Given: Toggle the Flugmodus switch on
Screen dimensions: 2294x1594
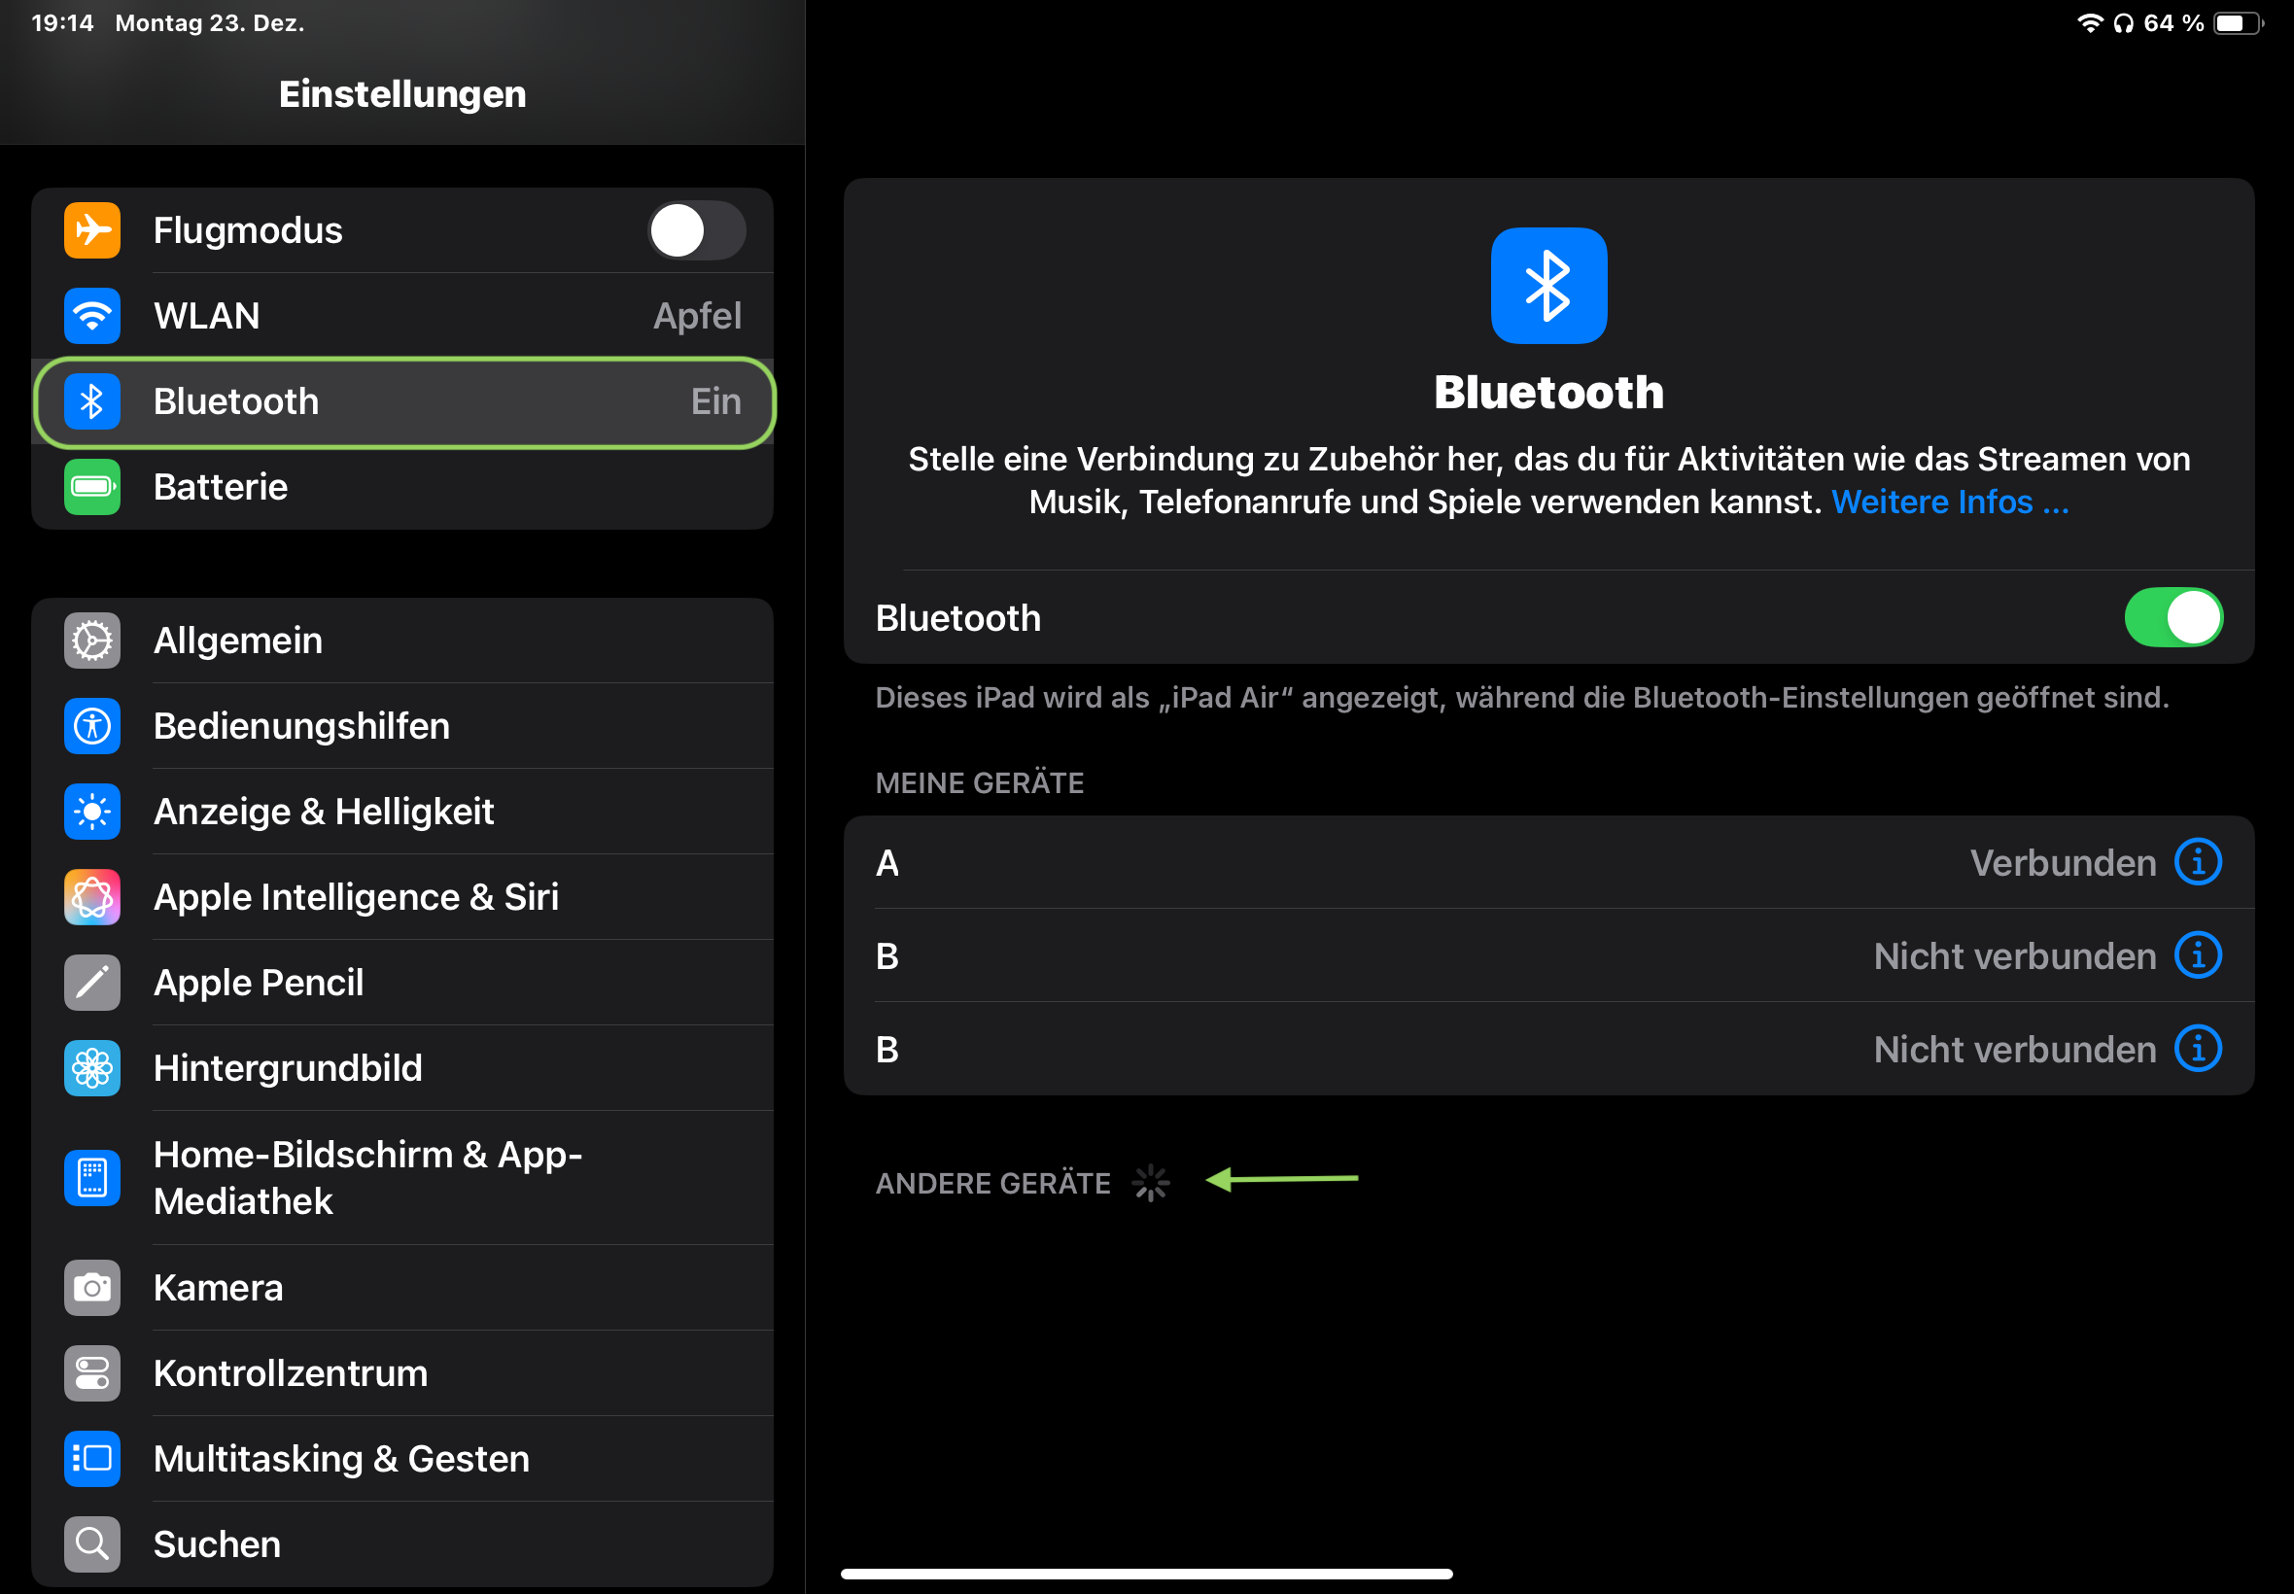Looking at the screenshot, I should [696, 230].
